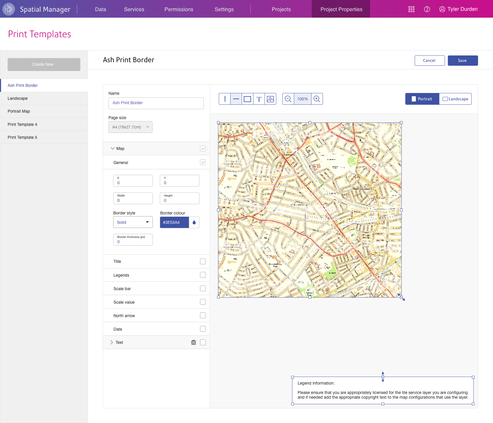Click the Spatial Manager logo icon
Screen dimensions: 493x423
(9, 9)
